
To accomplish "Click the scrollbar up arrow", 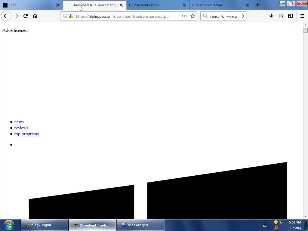I will point(305,25).
